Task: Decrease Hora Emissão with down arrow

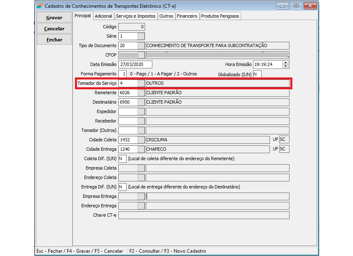Action: point(286,66)
